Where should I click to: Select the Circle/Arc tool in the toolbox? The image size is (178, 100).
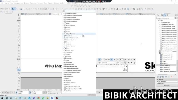click(x=19, y=78)
